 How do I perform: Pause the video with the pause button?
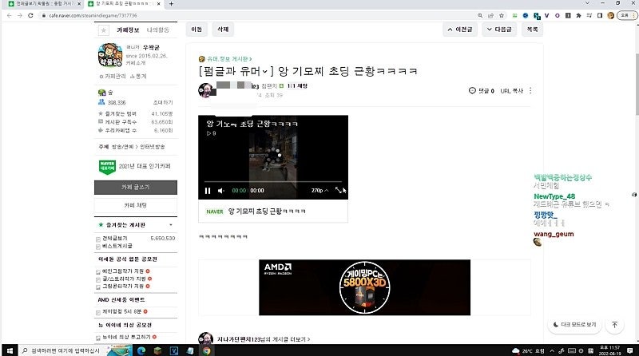(x=208, y=191)
